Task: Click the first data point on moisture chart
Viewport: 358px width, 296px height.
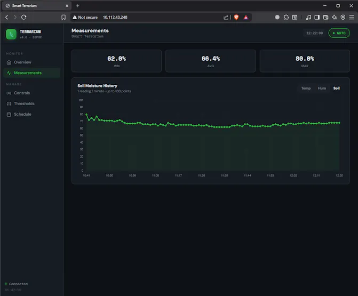Action: pyautogui.click(x=86, y=115)
